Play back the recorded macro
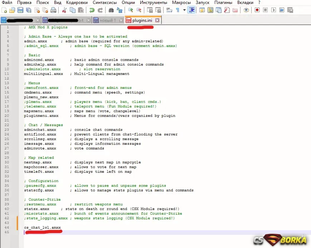The image size is (311, 248). click(273, 10)
